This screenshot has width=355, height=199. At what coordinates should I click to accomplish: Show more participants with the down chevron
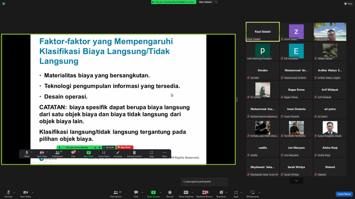[296, 181]
